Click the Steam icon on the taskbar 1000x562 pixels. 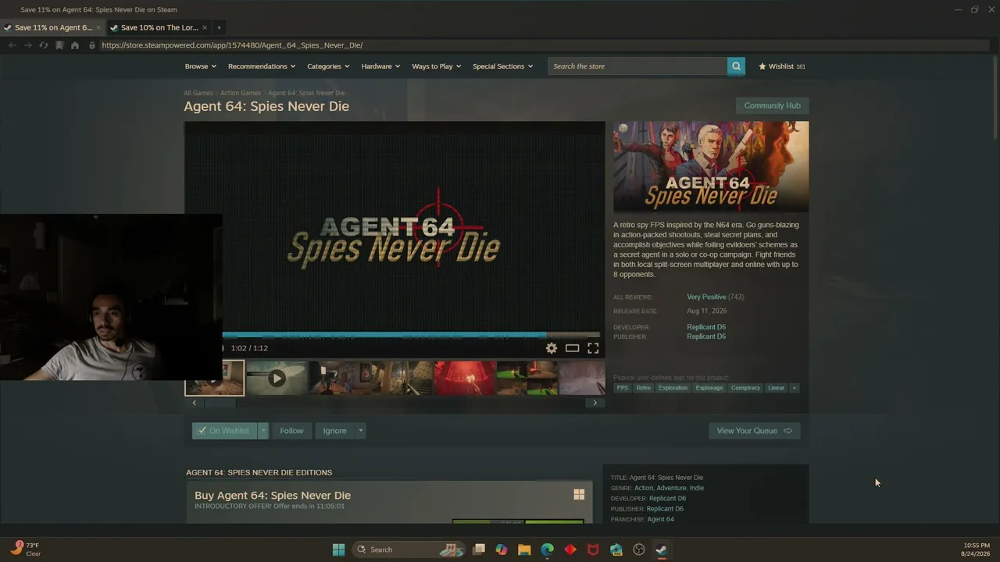click(661, 550)
